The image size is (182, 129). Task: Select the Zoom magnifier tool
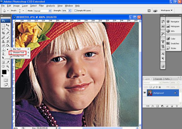(8, 66)
